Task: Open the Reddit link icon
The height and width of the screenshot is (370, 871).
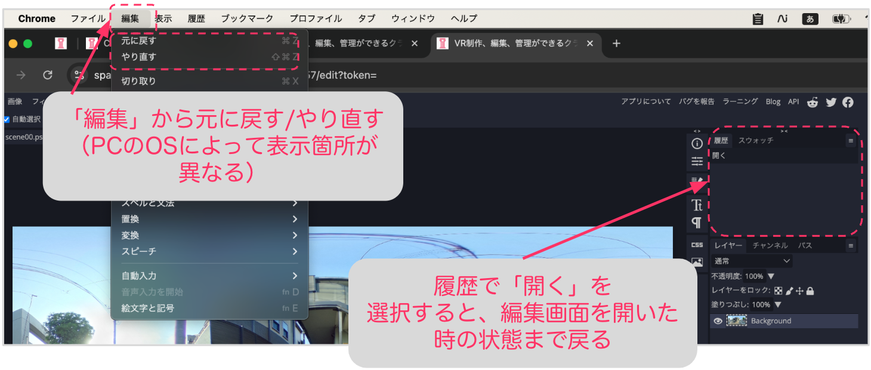Action: click(813, 102)
